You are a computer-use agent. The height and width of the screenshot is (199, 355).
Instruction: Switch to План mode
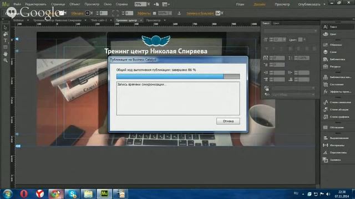240,4
